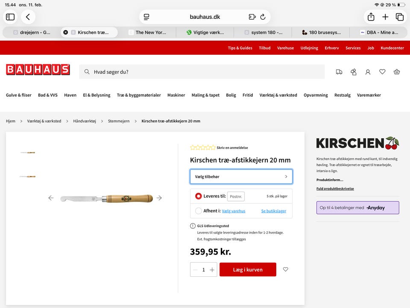
Task: Click the search magnifier icon
Action: tap(87, 72)
